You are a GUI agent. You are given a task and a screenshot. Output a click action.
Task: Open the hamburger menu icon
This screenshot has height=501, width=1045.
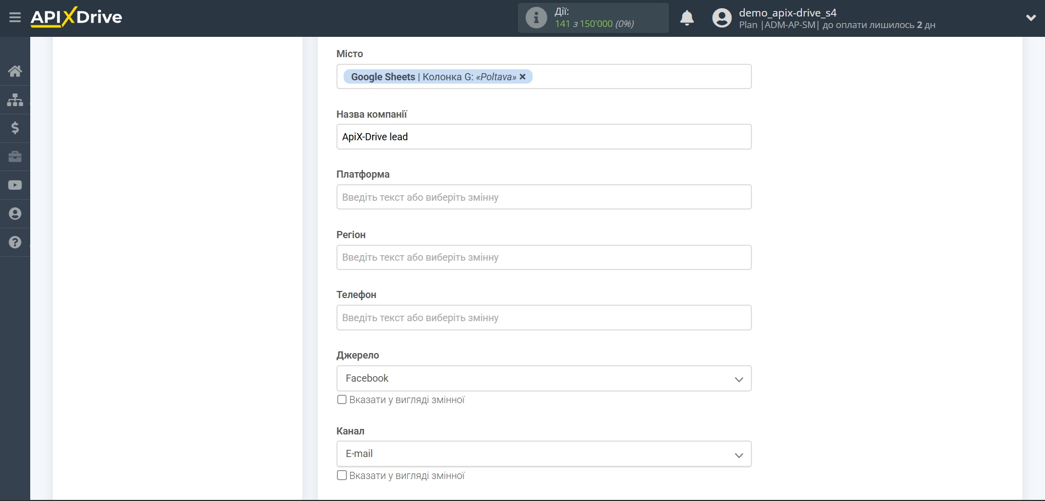click(15, 18)
